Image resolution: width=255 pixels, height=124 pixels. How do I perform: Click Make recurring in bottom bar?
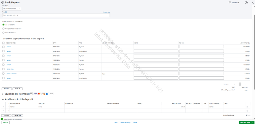(125, 122)
